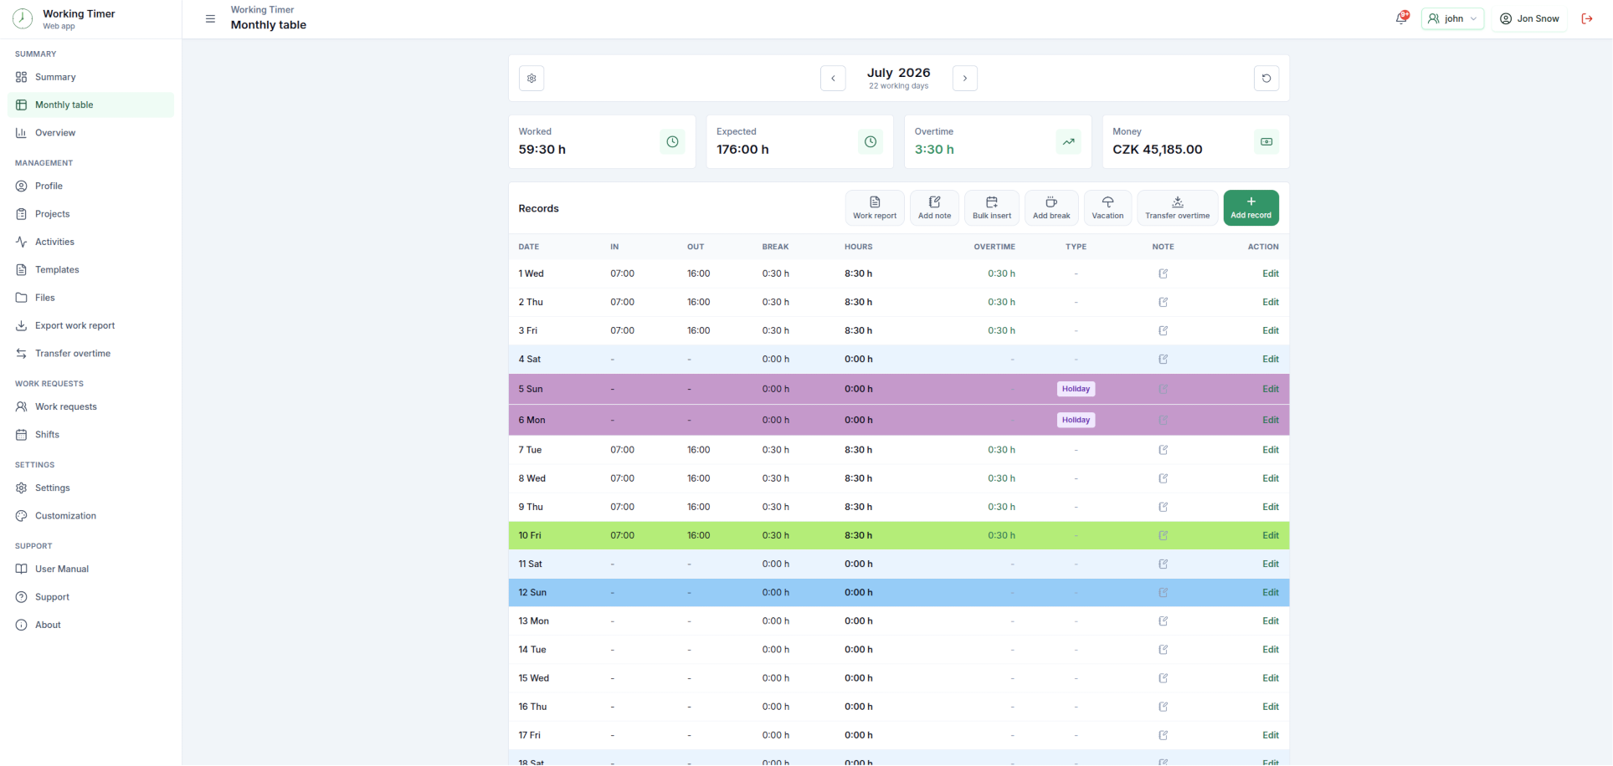Click the refresh icon beside month selector
1613x766 pixels.
tap(1266, 79)
